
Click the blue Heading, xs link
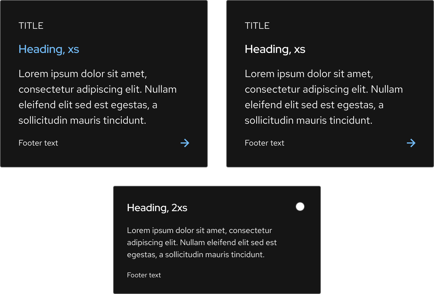click(x=49, y=49)
